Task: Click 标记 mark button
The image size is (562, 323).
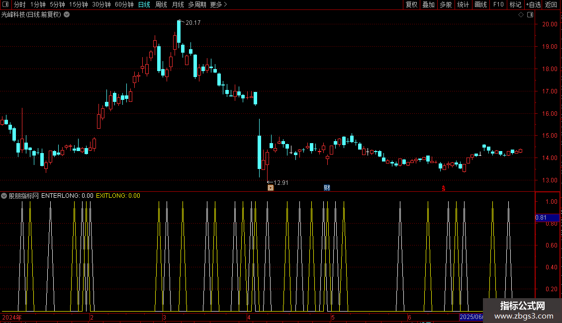Action: [x=515, y=4]
